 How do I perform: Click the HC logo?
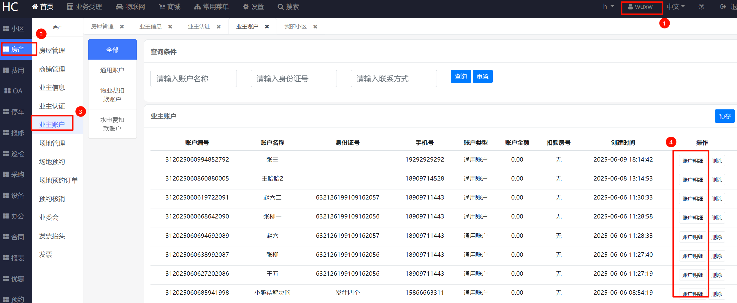(10, 7)
